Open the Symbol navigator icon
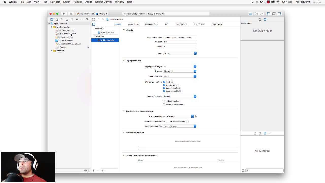The image size is (325, 183). (57, 19)
